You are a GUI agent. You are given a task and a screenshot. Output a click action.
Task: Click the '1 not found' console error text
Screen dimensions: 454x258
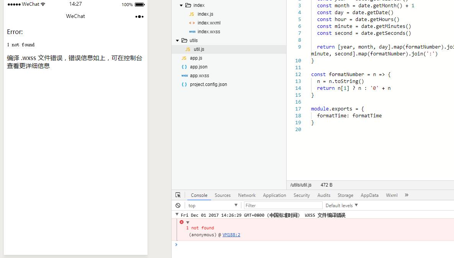click(200, 228)
